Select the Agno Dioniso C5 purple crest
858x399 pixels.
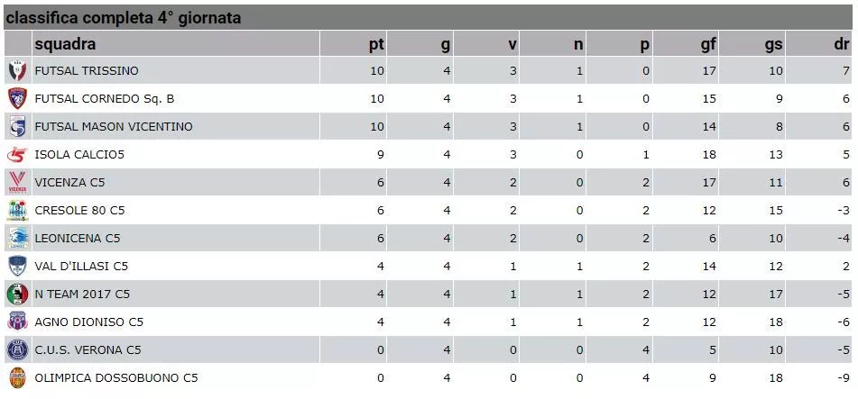17,322
